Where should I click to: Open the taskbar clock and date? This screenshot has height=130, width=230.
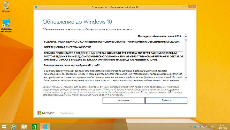tap(223, 126)
